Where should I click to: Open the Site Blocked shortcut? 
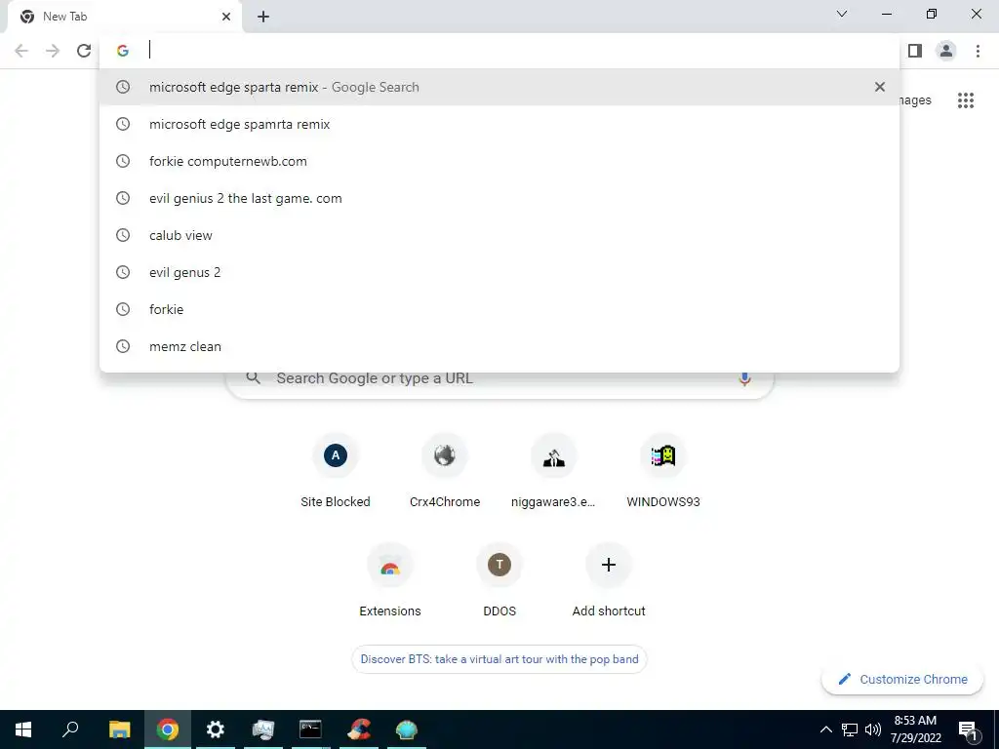coord(336,471)
